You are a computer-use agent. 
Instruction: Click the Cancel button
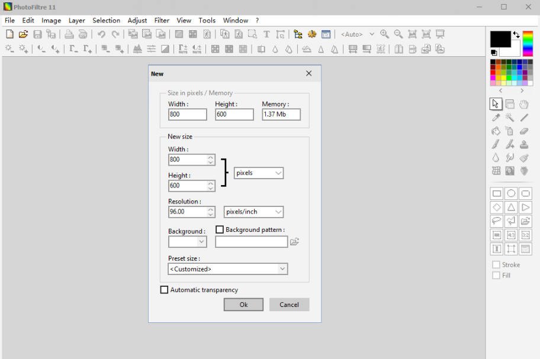coord(289,305)
